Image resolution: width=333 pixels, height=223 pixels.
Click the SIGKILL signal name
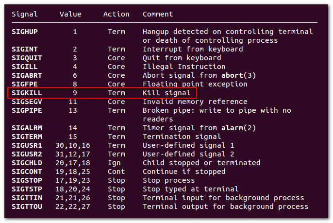tap(27, 93)
